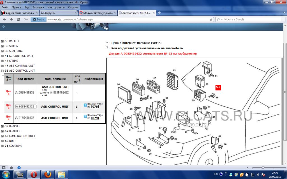Open comment link [078]
This screenshot has height=179, width=287.
tap(95, 107)
